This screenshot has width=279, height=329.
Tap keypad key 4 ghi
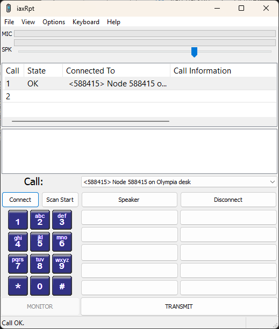click(x=18, y=242)
